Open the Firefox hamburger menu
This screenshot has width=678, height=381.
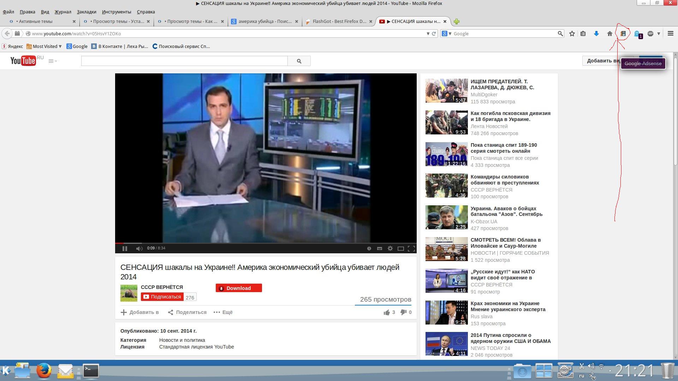pyautogui.click(x=670, y=34)
